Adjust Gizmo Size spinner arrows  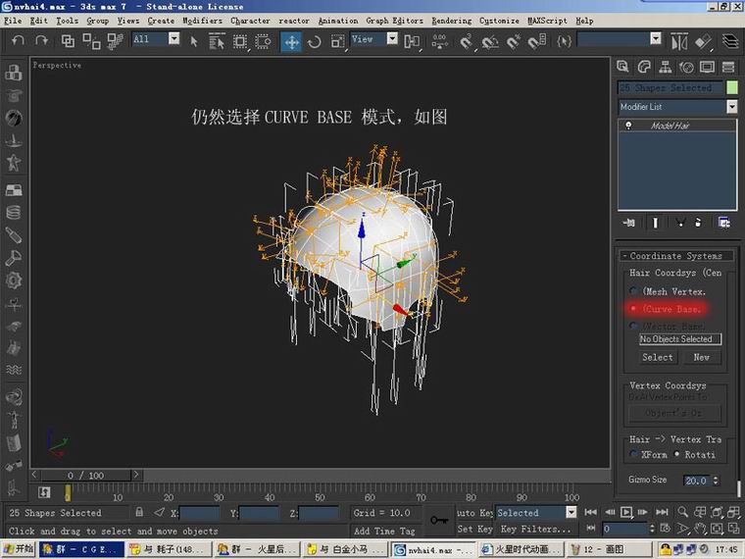click(x=716, y=481)
